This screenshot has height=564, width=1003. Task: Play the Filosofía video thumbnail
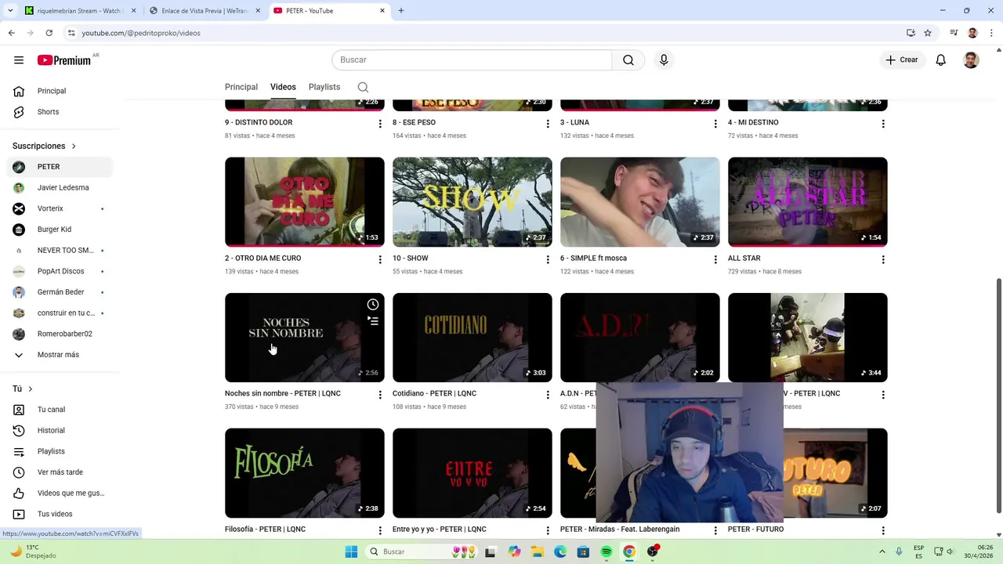pos(305,473)
